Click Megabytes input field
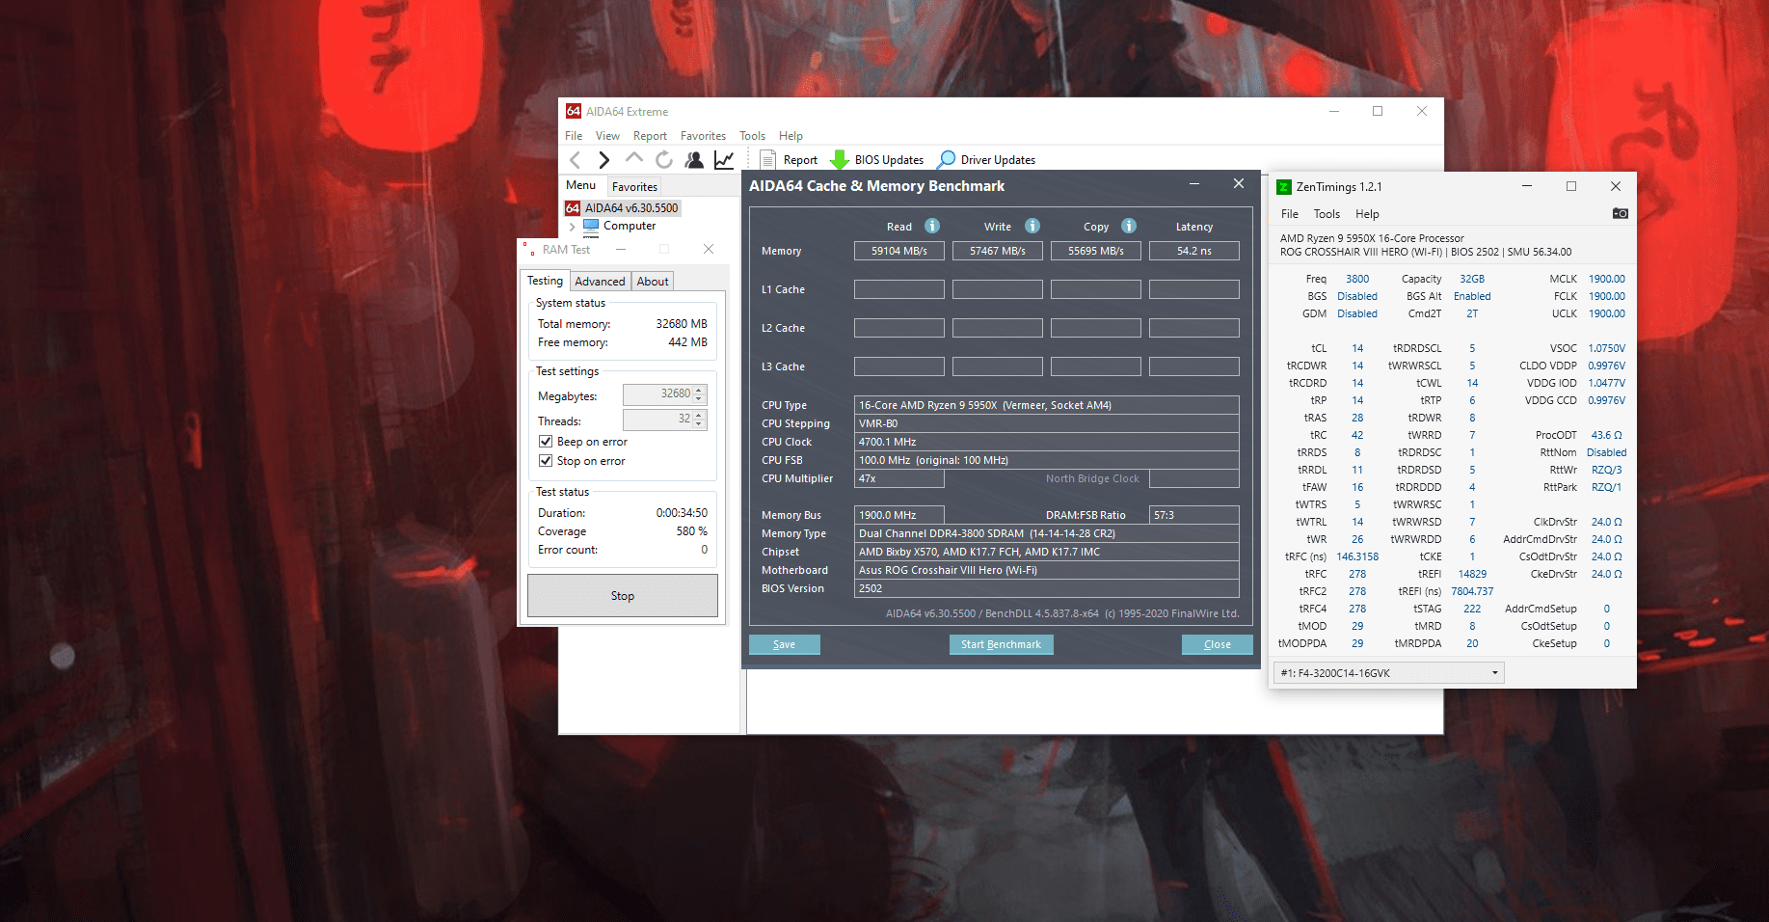 click(x=658, y=394)
